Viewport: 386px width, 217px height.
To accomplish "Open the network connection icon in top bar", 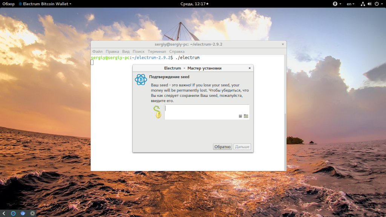I will 363,4.
